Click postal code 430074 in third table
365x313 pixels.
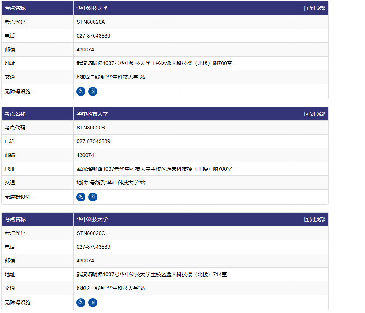[85, 261]
